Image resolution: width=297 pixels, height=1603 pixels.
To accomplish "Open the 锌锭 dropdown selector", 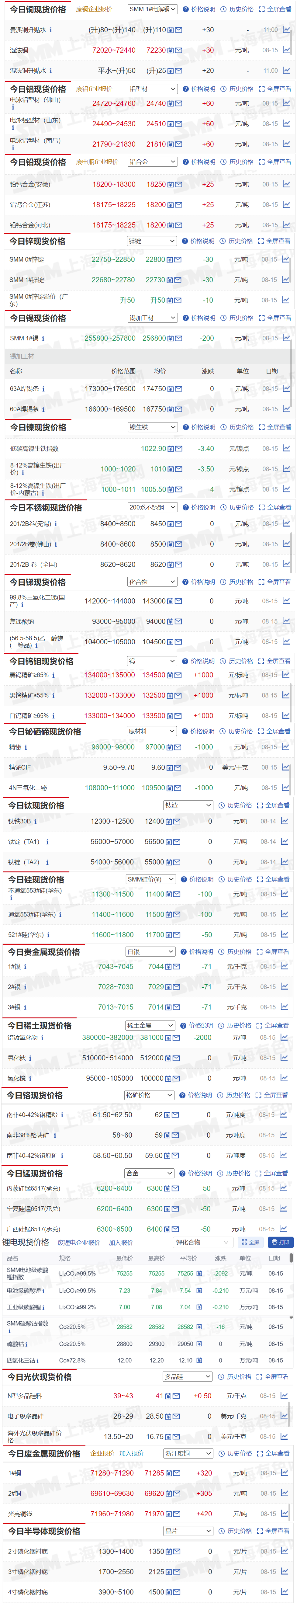I will [x=152, y=241].
